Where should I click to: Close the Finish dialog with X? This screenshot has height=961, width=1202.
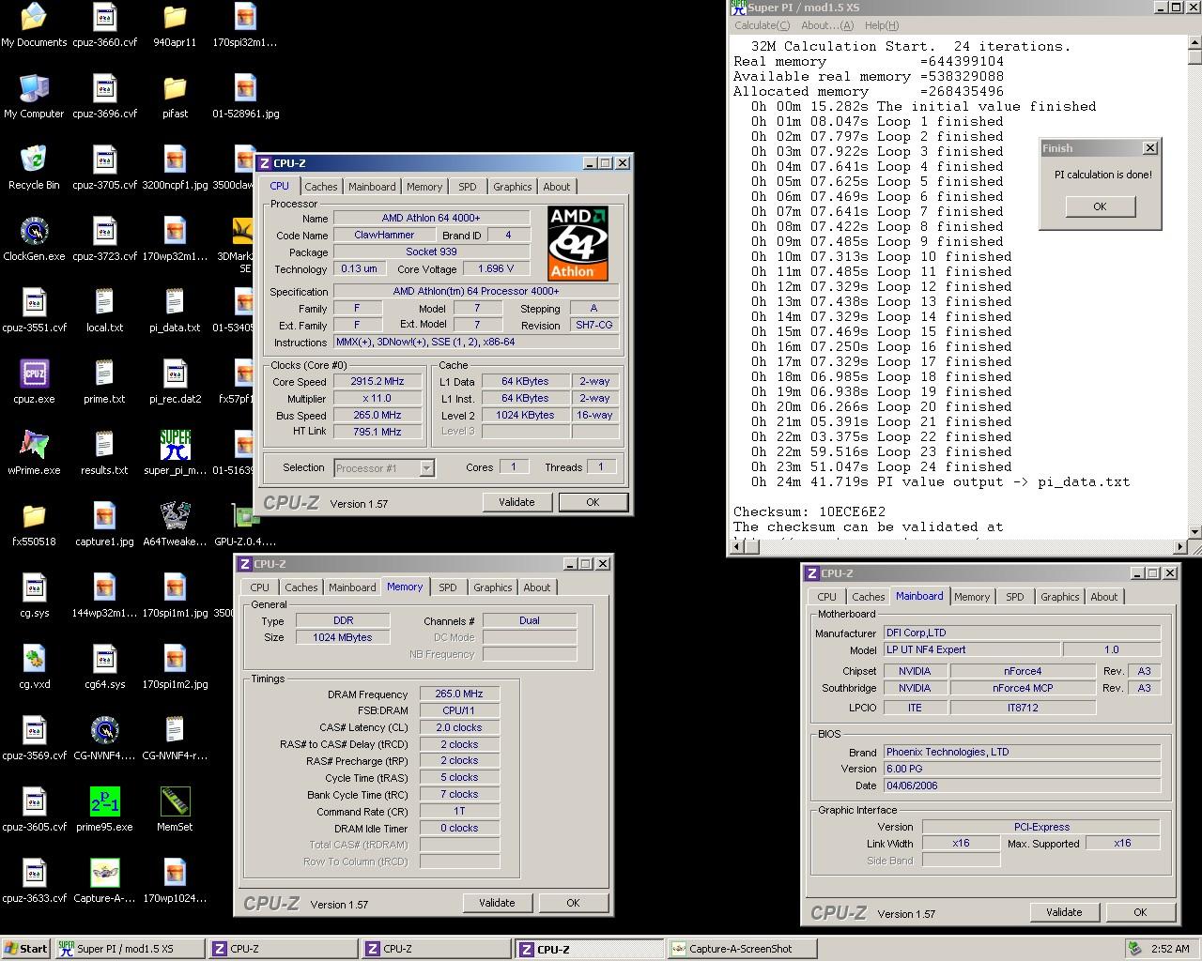pos(1149,148)
